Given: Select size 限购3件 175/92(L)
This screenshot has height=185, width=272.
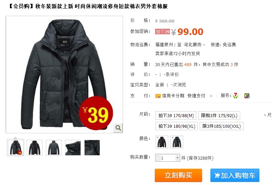Looking at the screenshot, I should pyautogui.click(x=219, y=115).
